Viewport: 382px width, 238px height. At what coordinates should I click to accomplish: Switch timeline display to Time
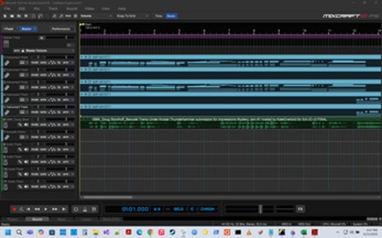click(158, 17)
